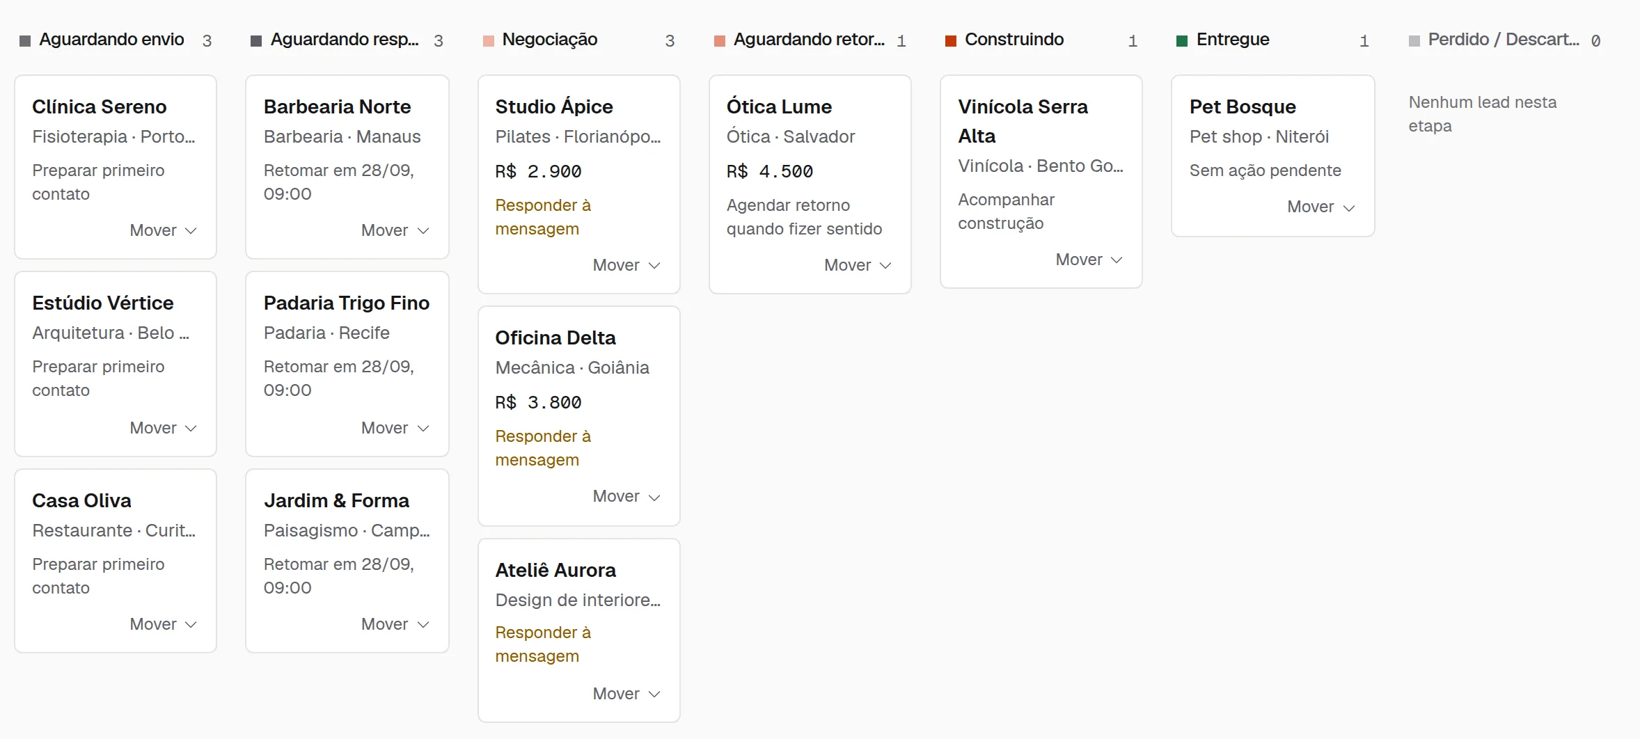Select the Aguardando envio column header

(x=111, y=40)
